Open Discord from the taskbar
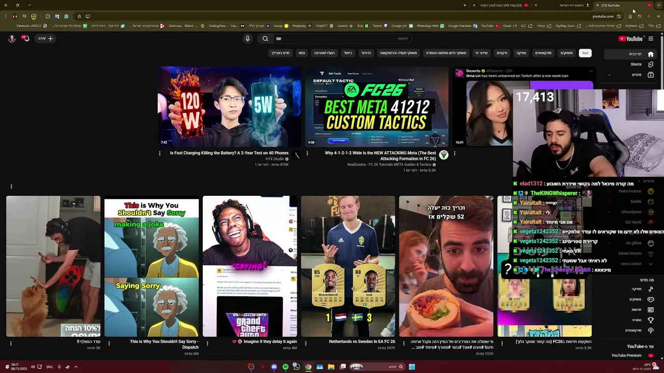This screenshot has width=664, height=373. coord(274,367)
